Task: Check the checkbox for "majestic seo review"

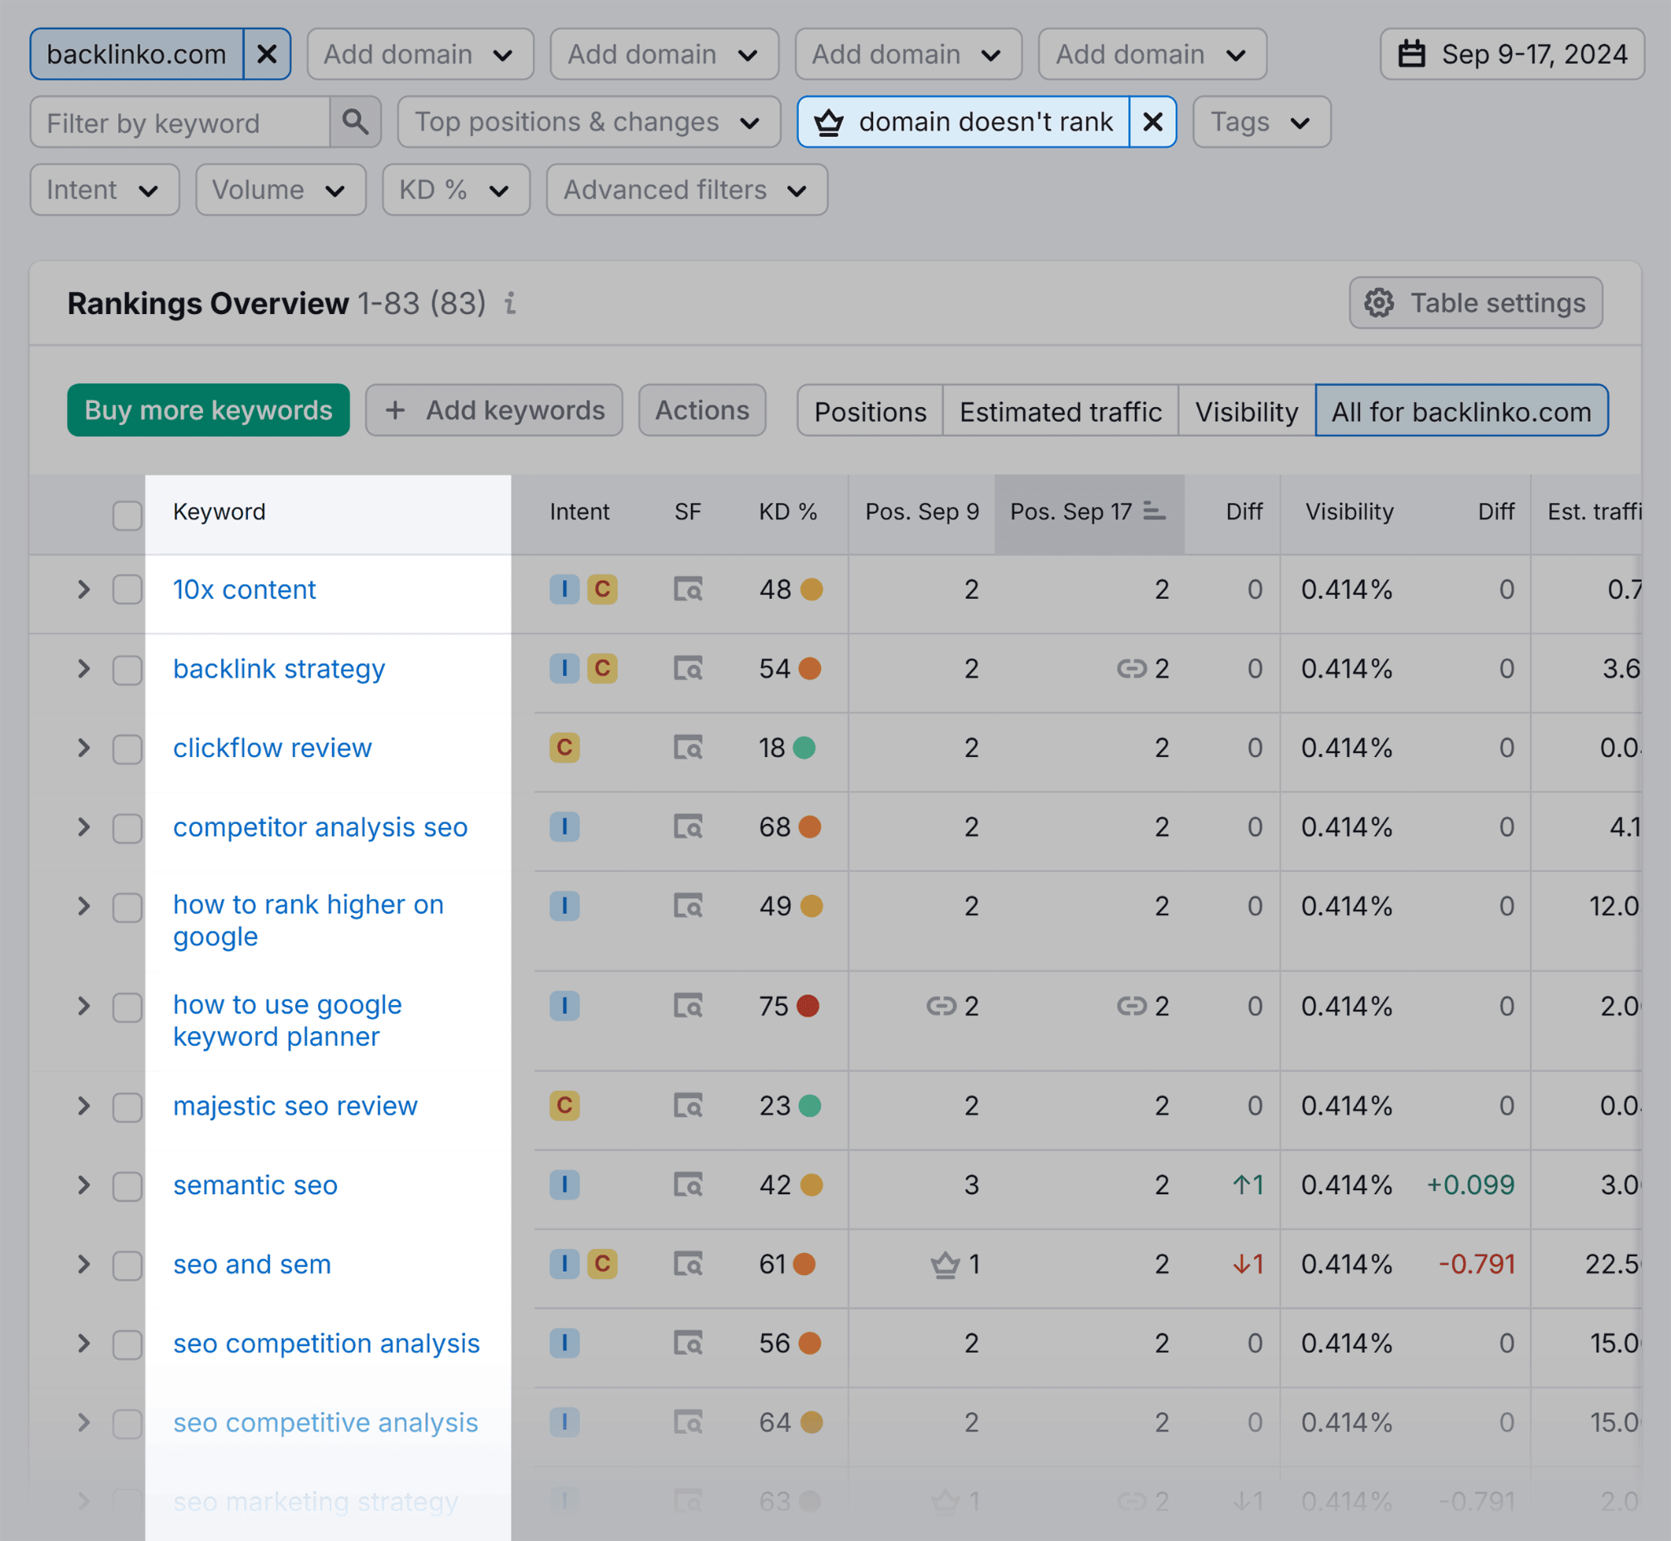Action: [126, 1107]
